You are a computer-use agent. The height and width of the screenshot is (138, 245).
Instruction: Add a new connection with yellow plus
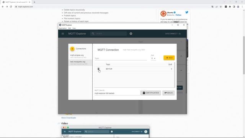(72, 49)
